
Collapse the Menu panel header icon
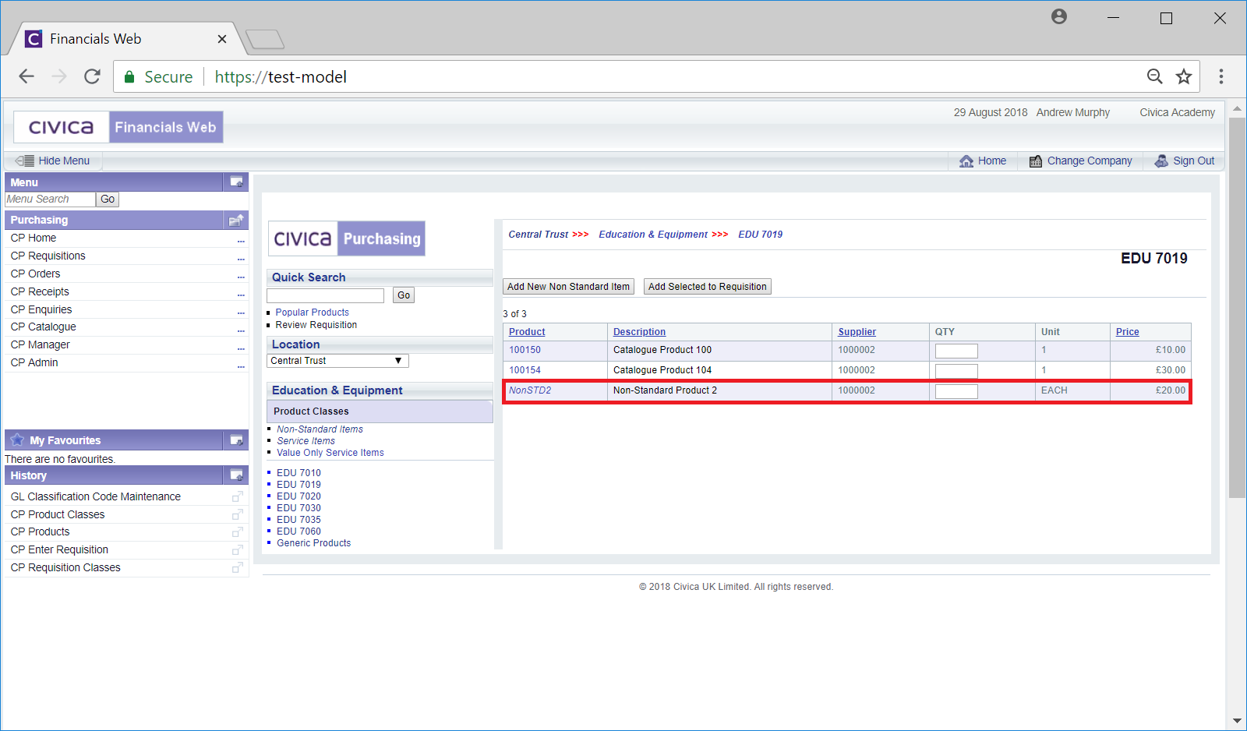pyautogui.click(x=236, y=182)
